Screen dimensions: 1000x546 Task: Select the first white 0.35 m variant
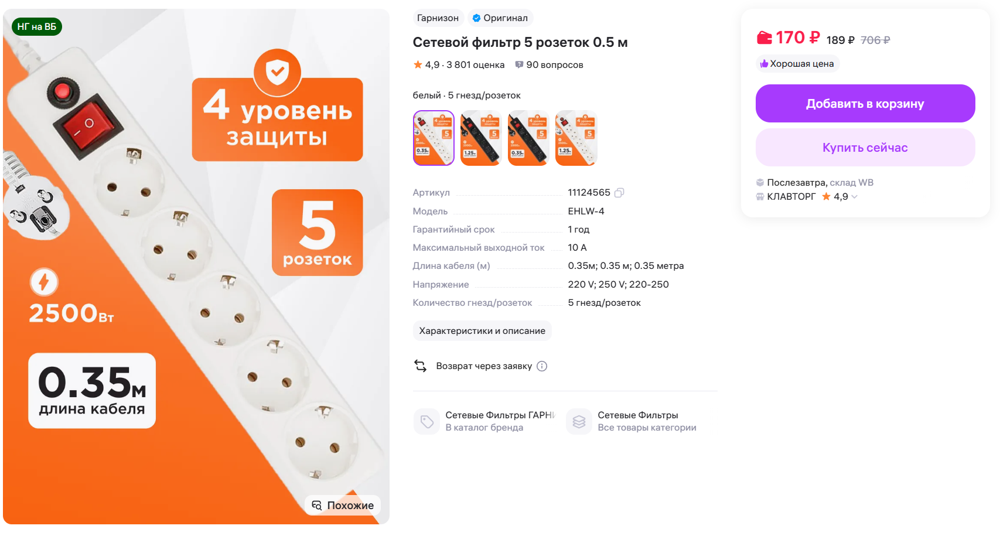[434, 138]
